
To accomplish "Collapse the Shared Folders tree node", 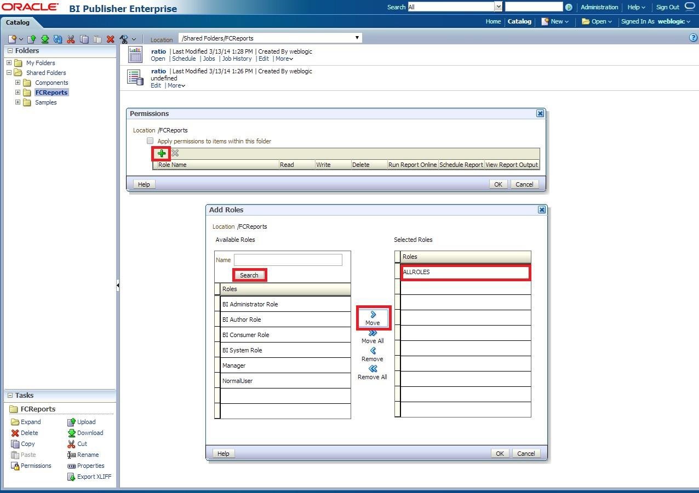I will (9, 72).
